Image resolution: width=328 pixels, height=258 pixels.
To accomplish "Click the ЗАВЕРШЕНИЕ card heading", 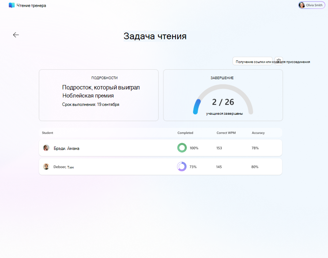I will coord(222,78).
